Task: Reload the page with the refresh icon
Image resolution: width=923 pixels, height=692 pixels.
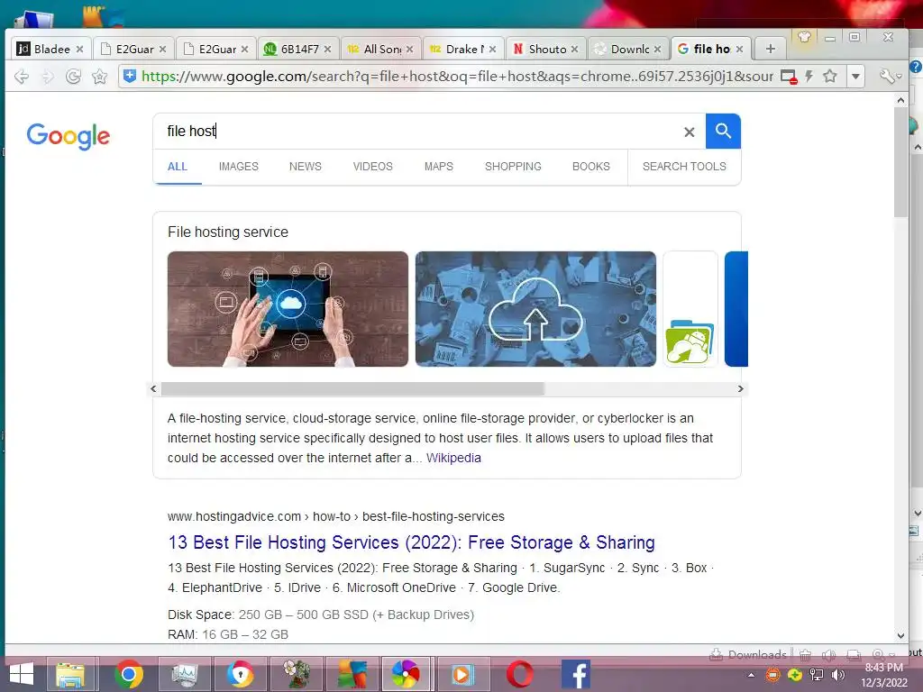Action: point(74,77)
